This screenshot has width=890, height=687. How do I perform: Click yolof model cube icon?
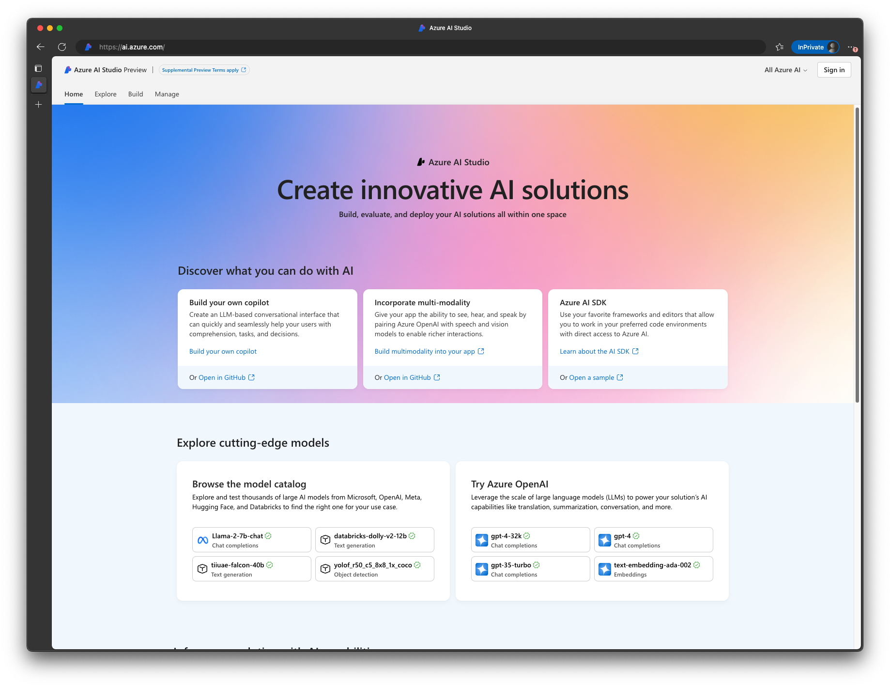coord(325,569)
